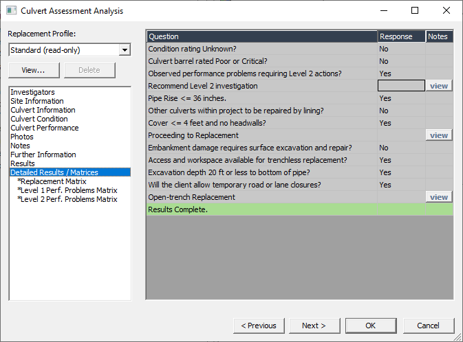Select the Replacement Matrix sub-item
Viewport: 463px width, 342px height.
pyautogui.click(x=52, y=181)
